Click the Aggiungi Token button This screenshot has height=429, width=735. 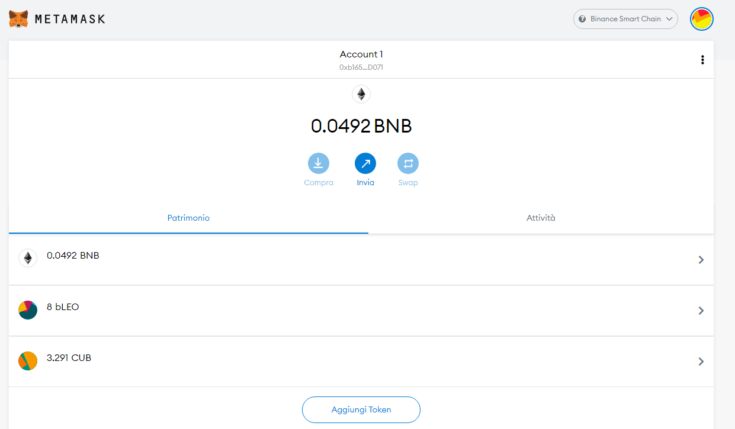point(361,409)
